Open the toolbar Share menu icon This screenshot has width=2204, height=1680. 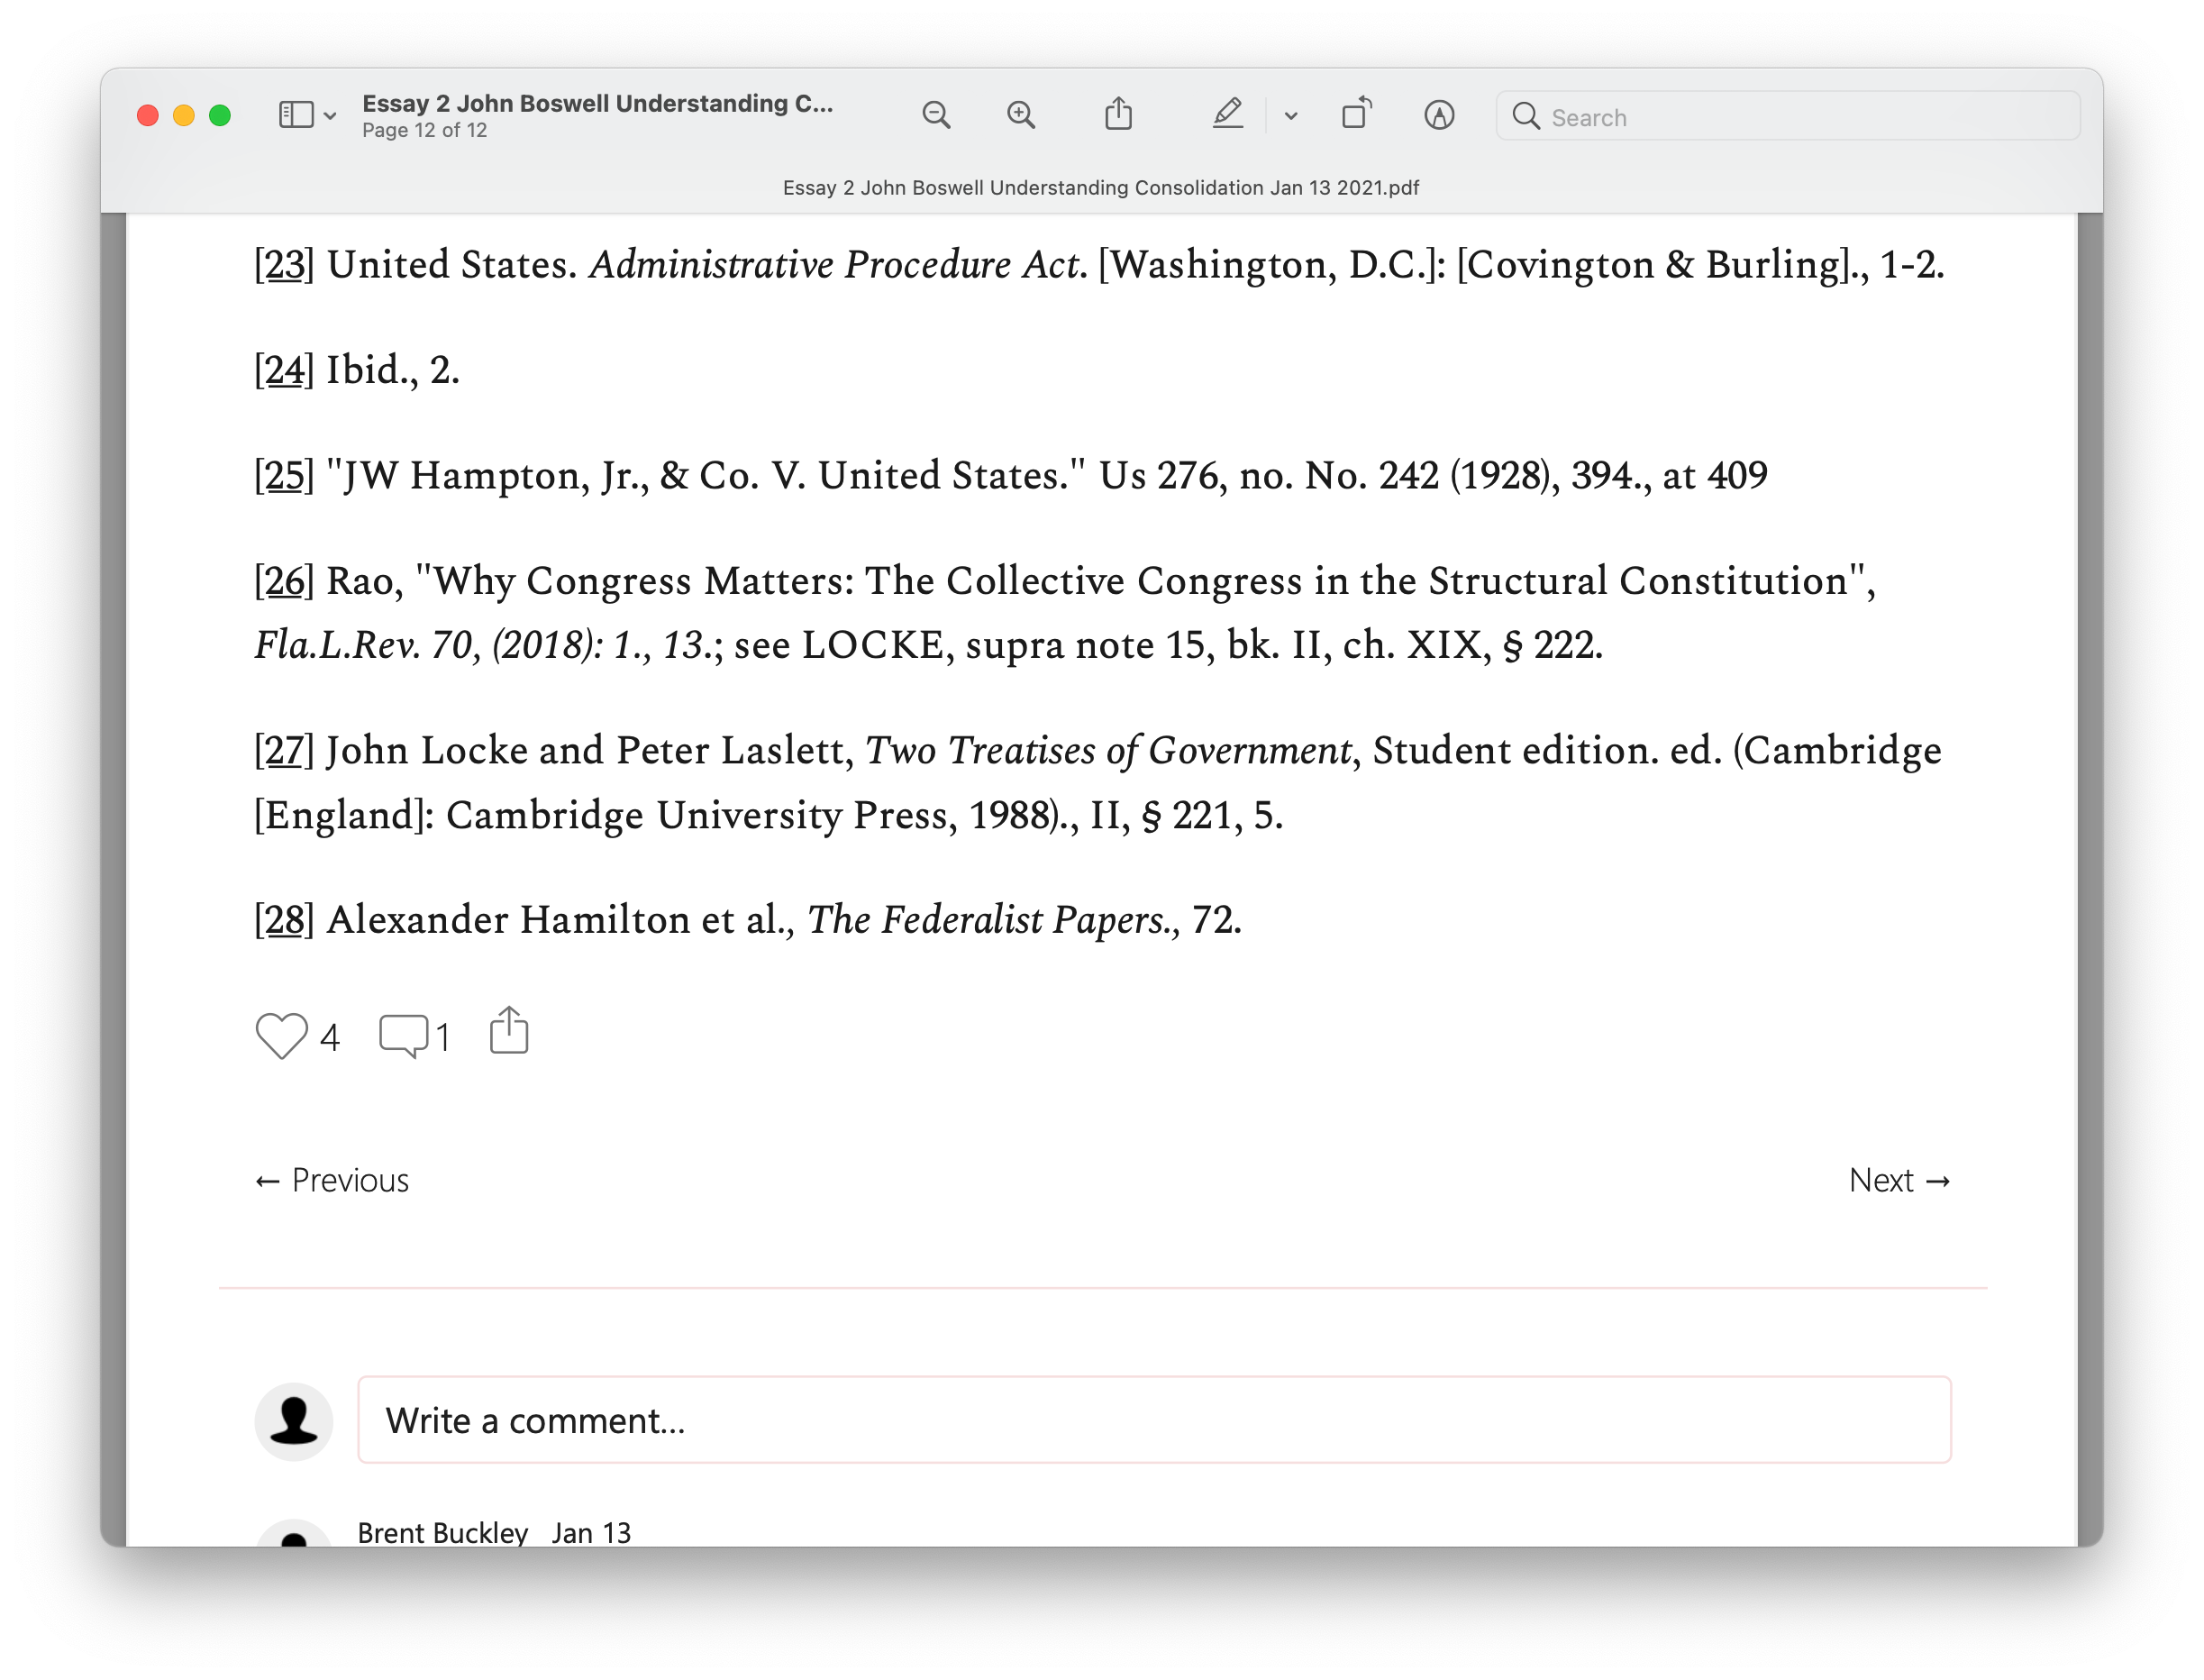click(x=1118, y=114)
